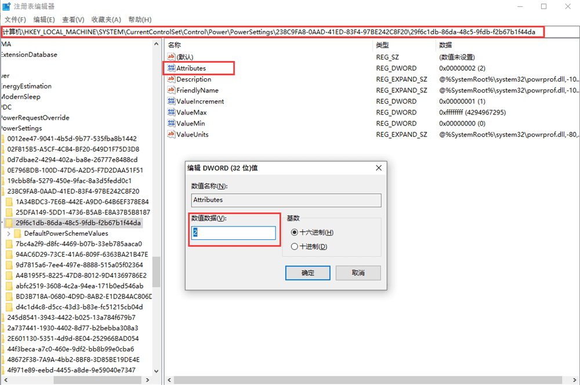Click the Attributes DWORD value icon

click(171, 68)
